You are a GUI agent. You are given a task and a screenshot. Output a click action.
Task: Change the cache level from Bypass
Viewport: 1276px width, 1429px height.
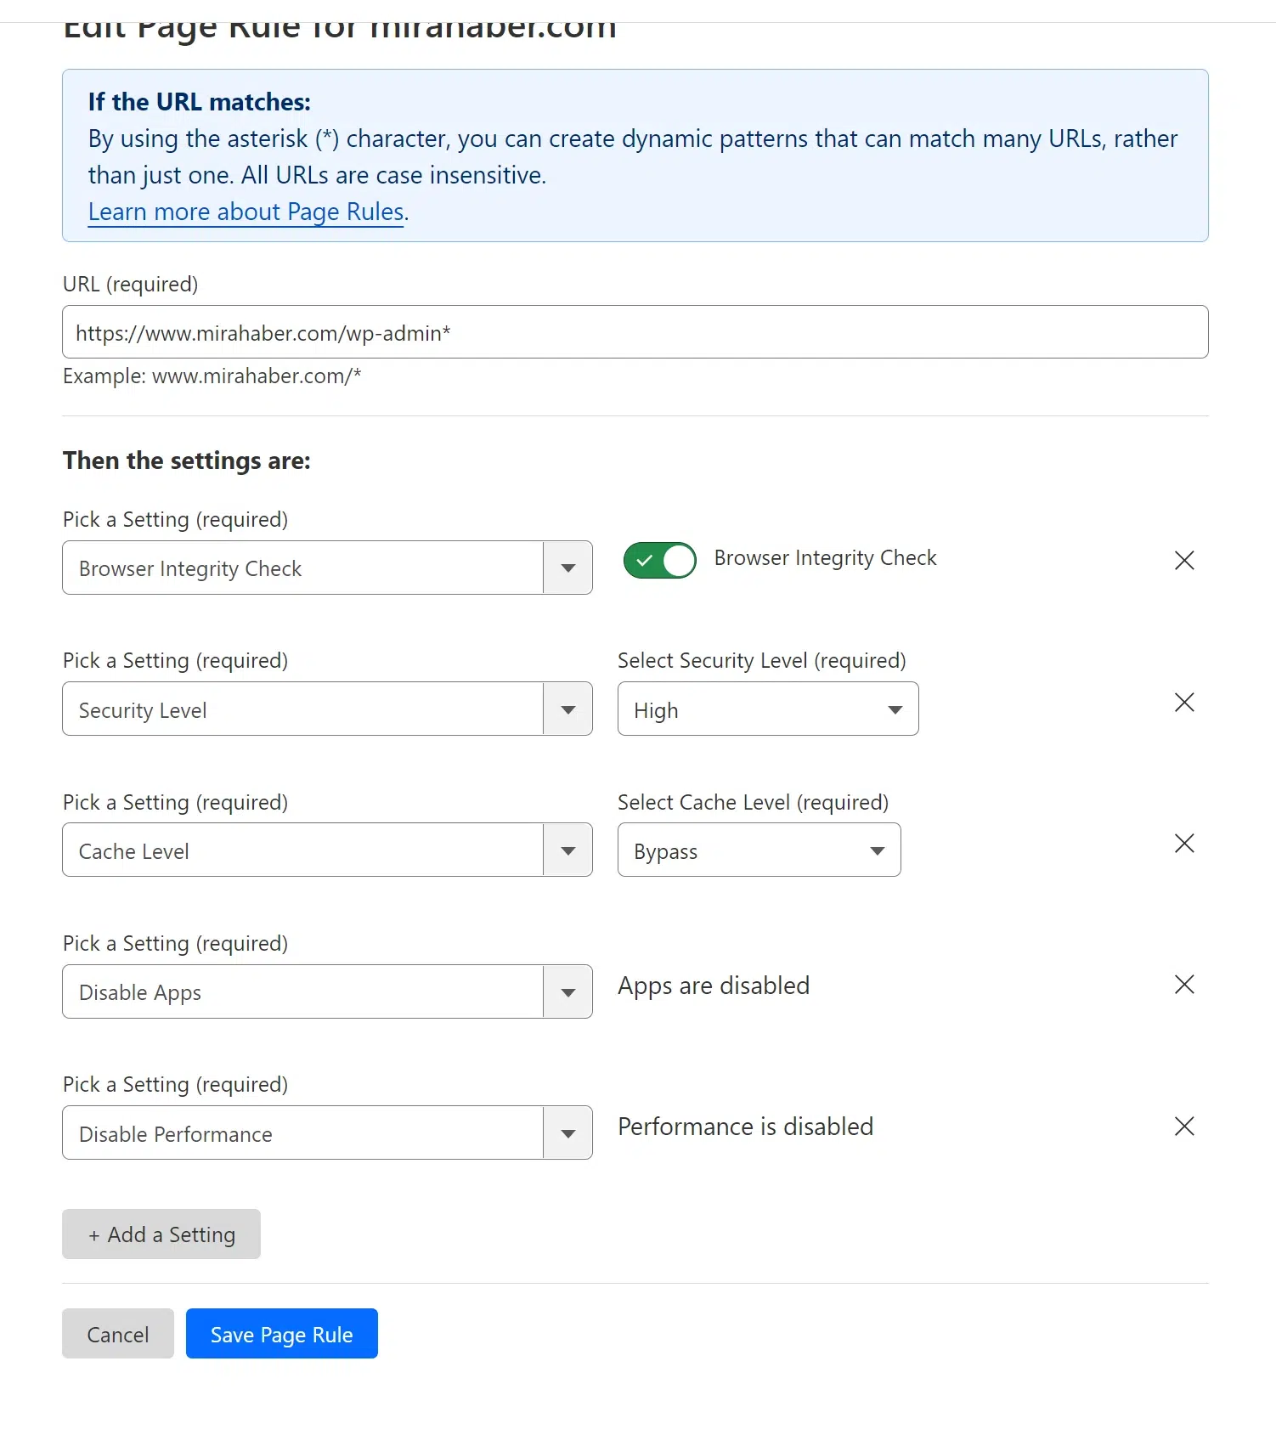click(x=759, y=850)
